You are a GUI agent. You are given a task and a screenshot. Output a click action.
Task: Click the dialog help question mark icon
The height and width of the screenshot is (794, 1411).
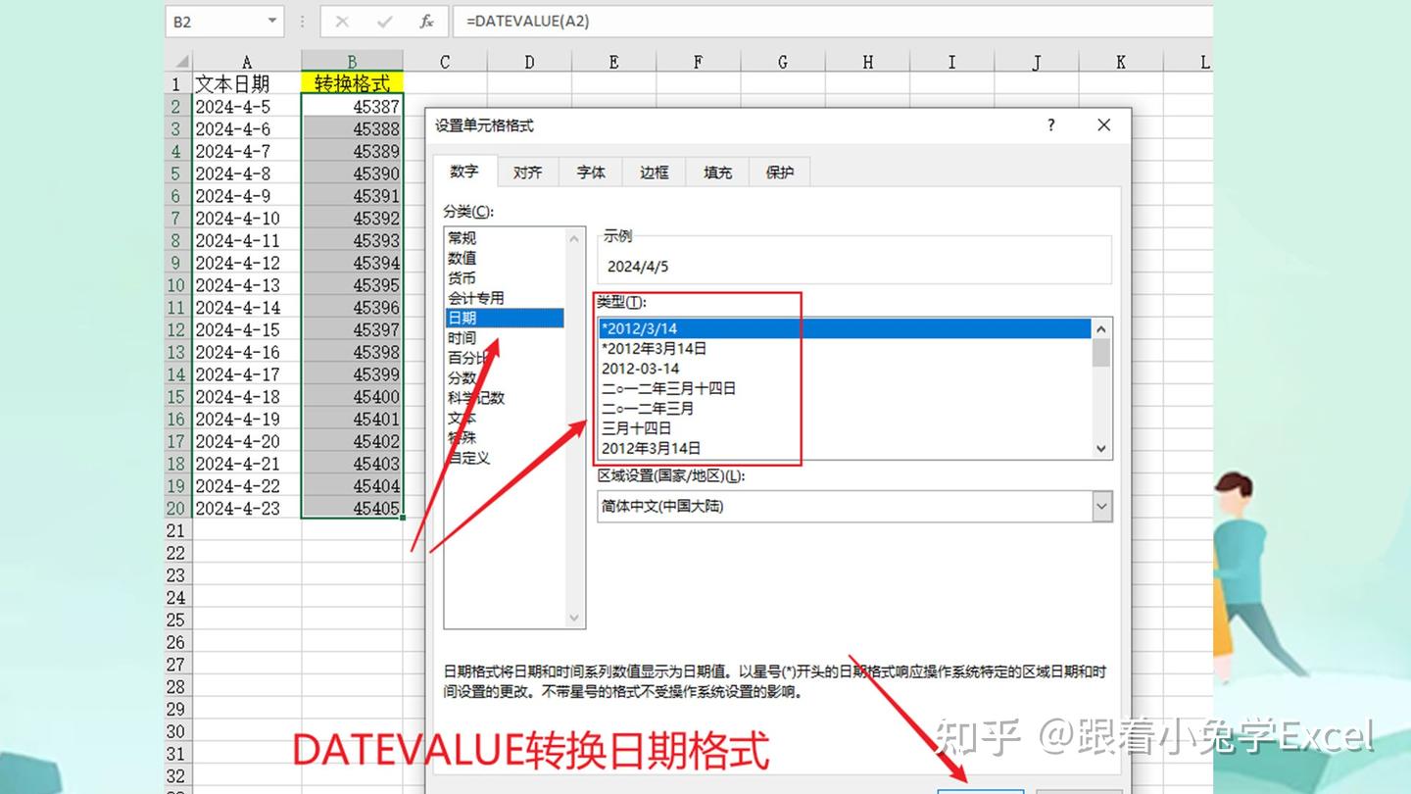[x=1051, y=125]
